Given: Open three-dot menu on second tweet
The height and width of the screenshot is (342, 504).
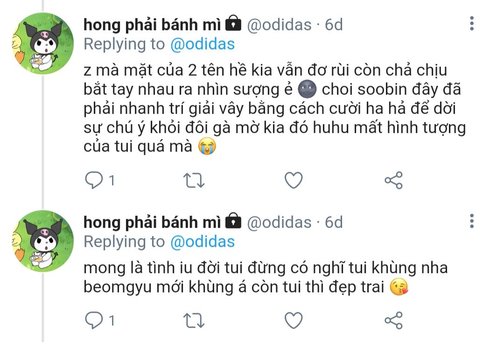Looking at the screenshot, I should pos(471,221).
